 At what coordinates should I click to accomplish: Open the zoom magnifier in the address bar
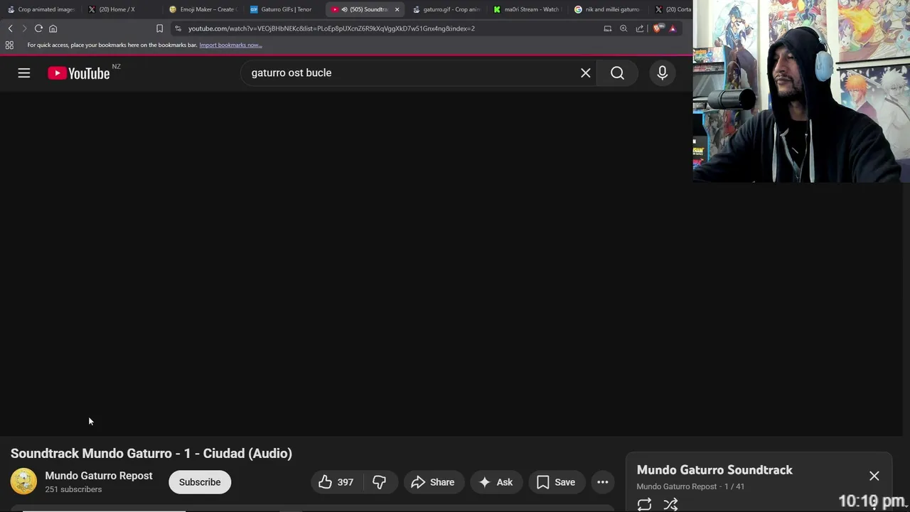623,28
